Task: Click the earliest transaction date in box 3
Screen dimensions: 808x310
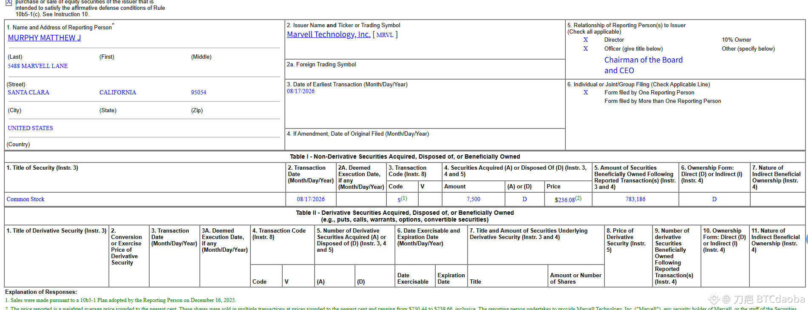Action: [x=301, y=91]
